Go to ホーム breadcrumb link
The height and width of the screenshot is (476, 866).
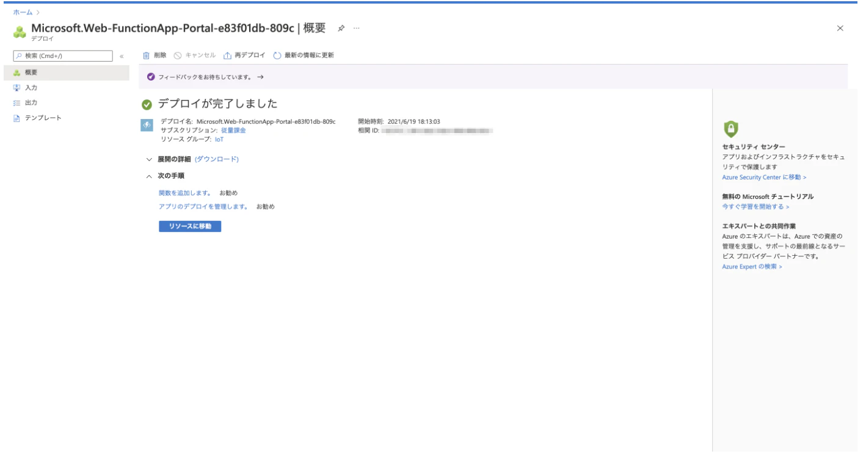click(23, 12)
